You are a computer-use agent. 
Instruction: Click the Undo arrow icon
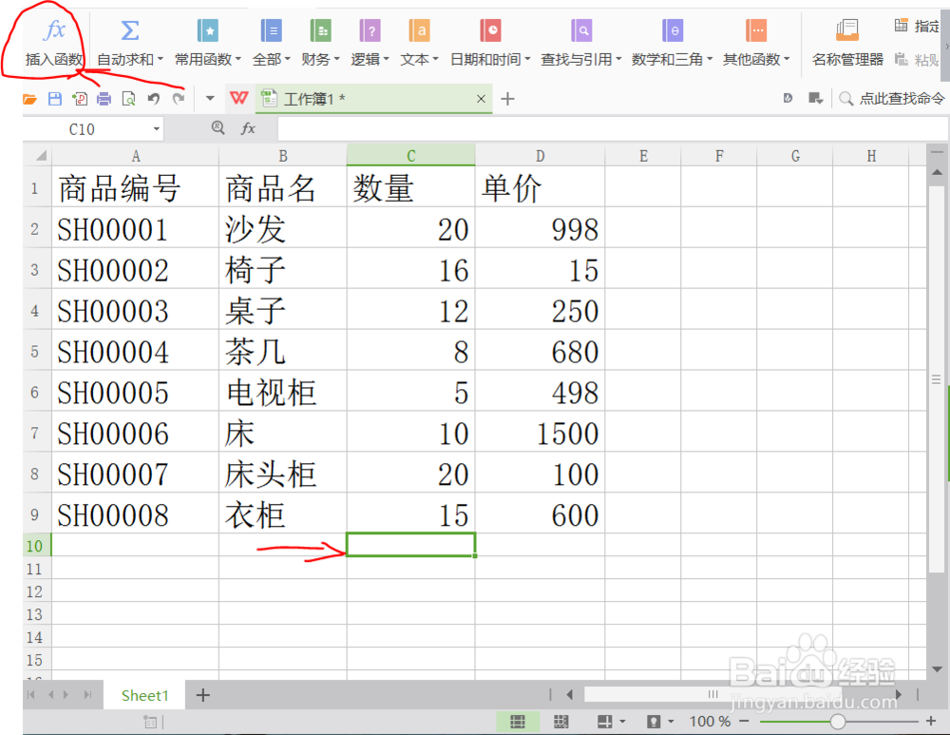(155, 98)
